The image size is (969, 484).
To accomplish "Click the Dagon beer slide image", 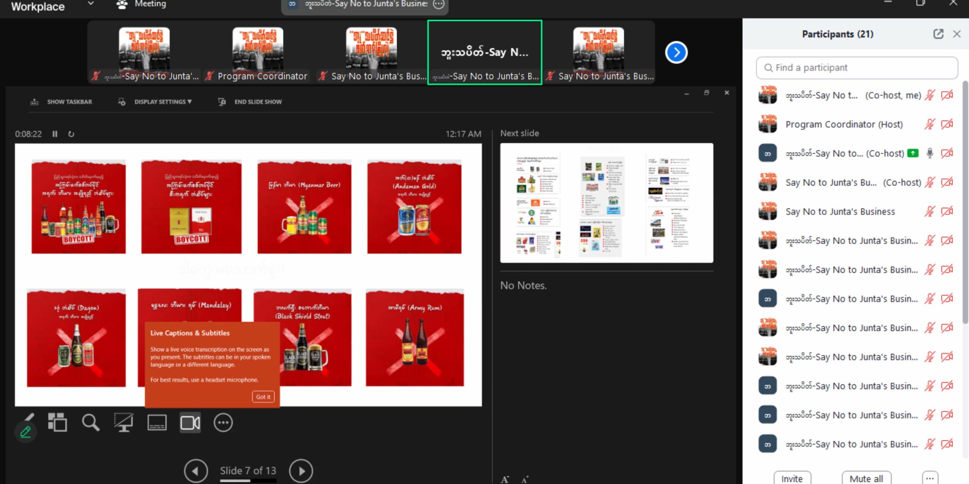I will (x=76, y=338).
